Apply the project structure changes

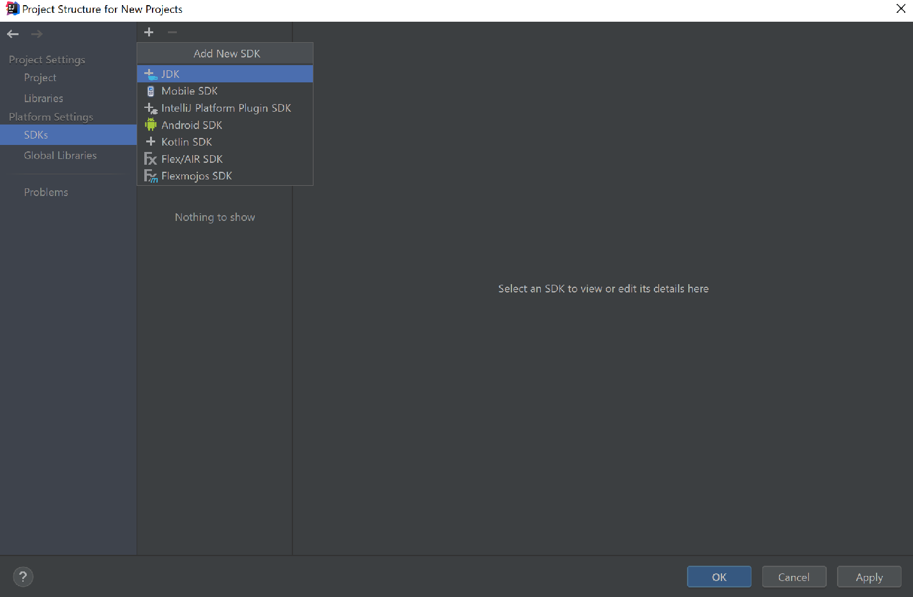(x=869, y=577)
